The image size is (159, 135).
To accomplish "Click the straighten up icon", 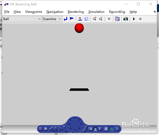I will (80, 19).
